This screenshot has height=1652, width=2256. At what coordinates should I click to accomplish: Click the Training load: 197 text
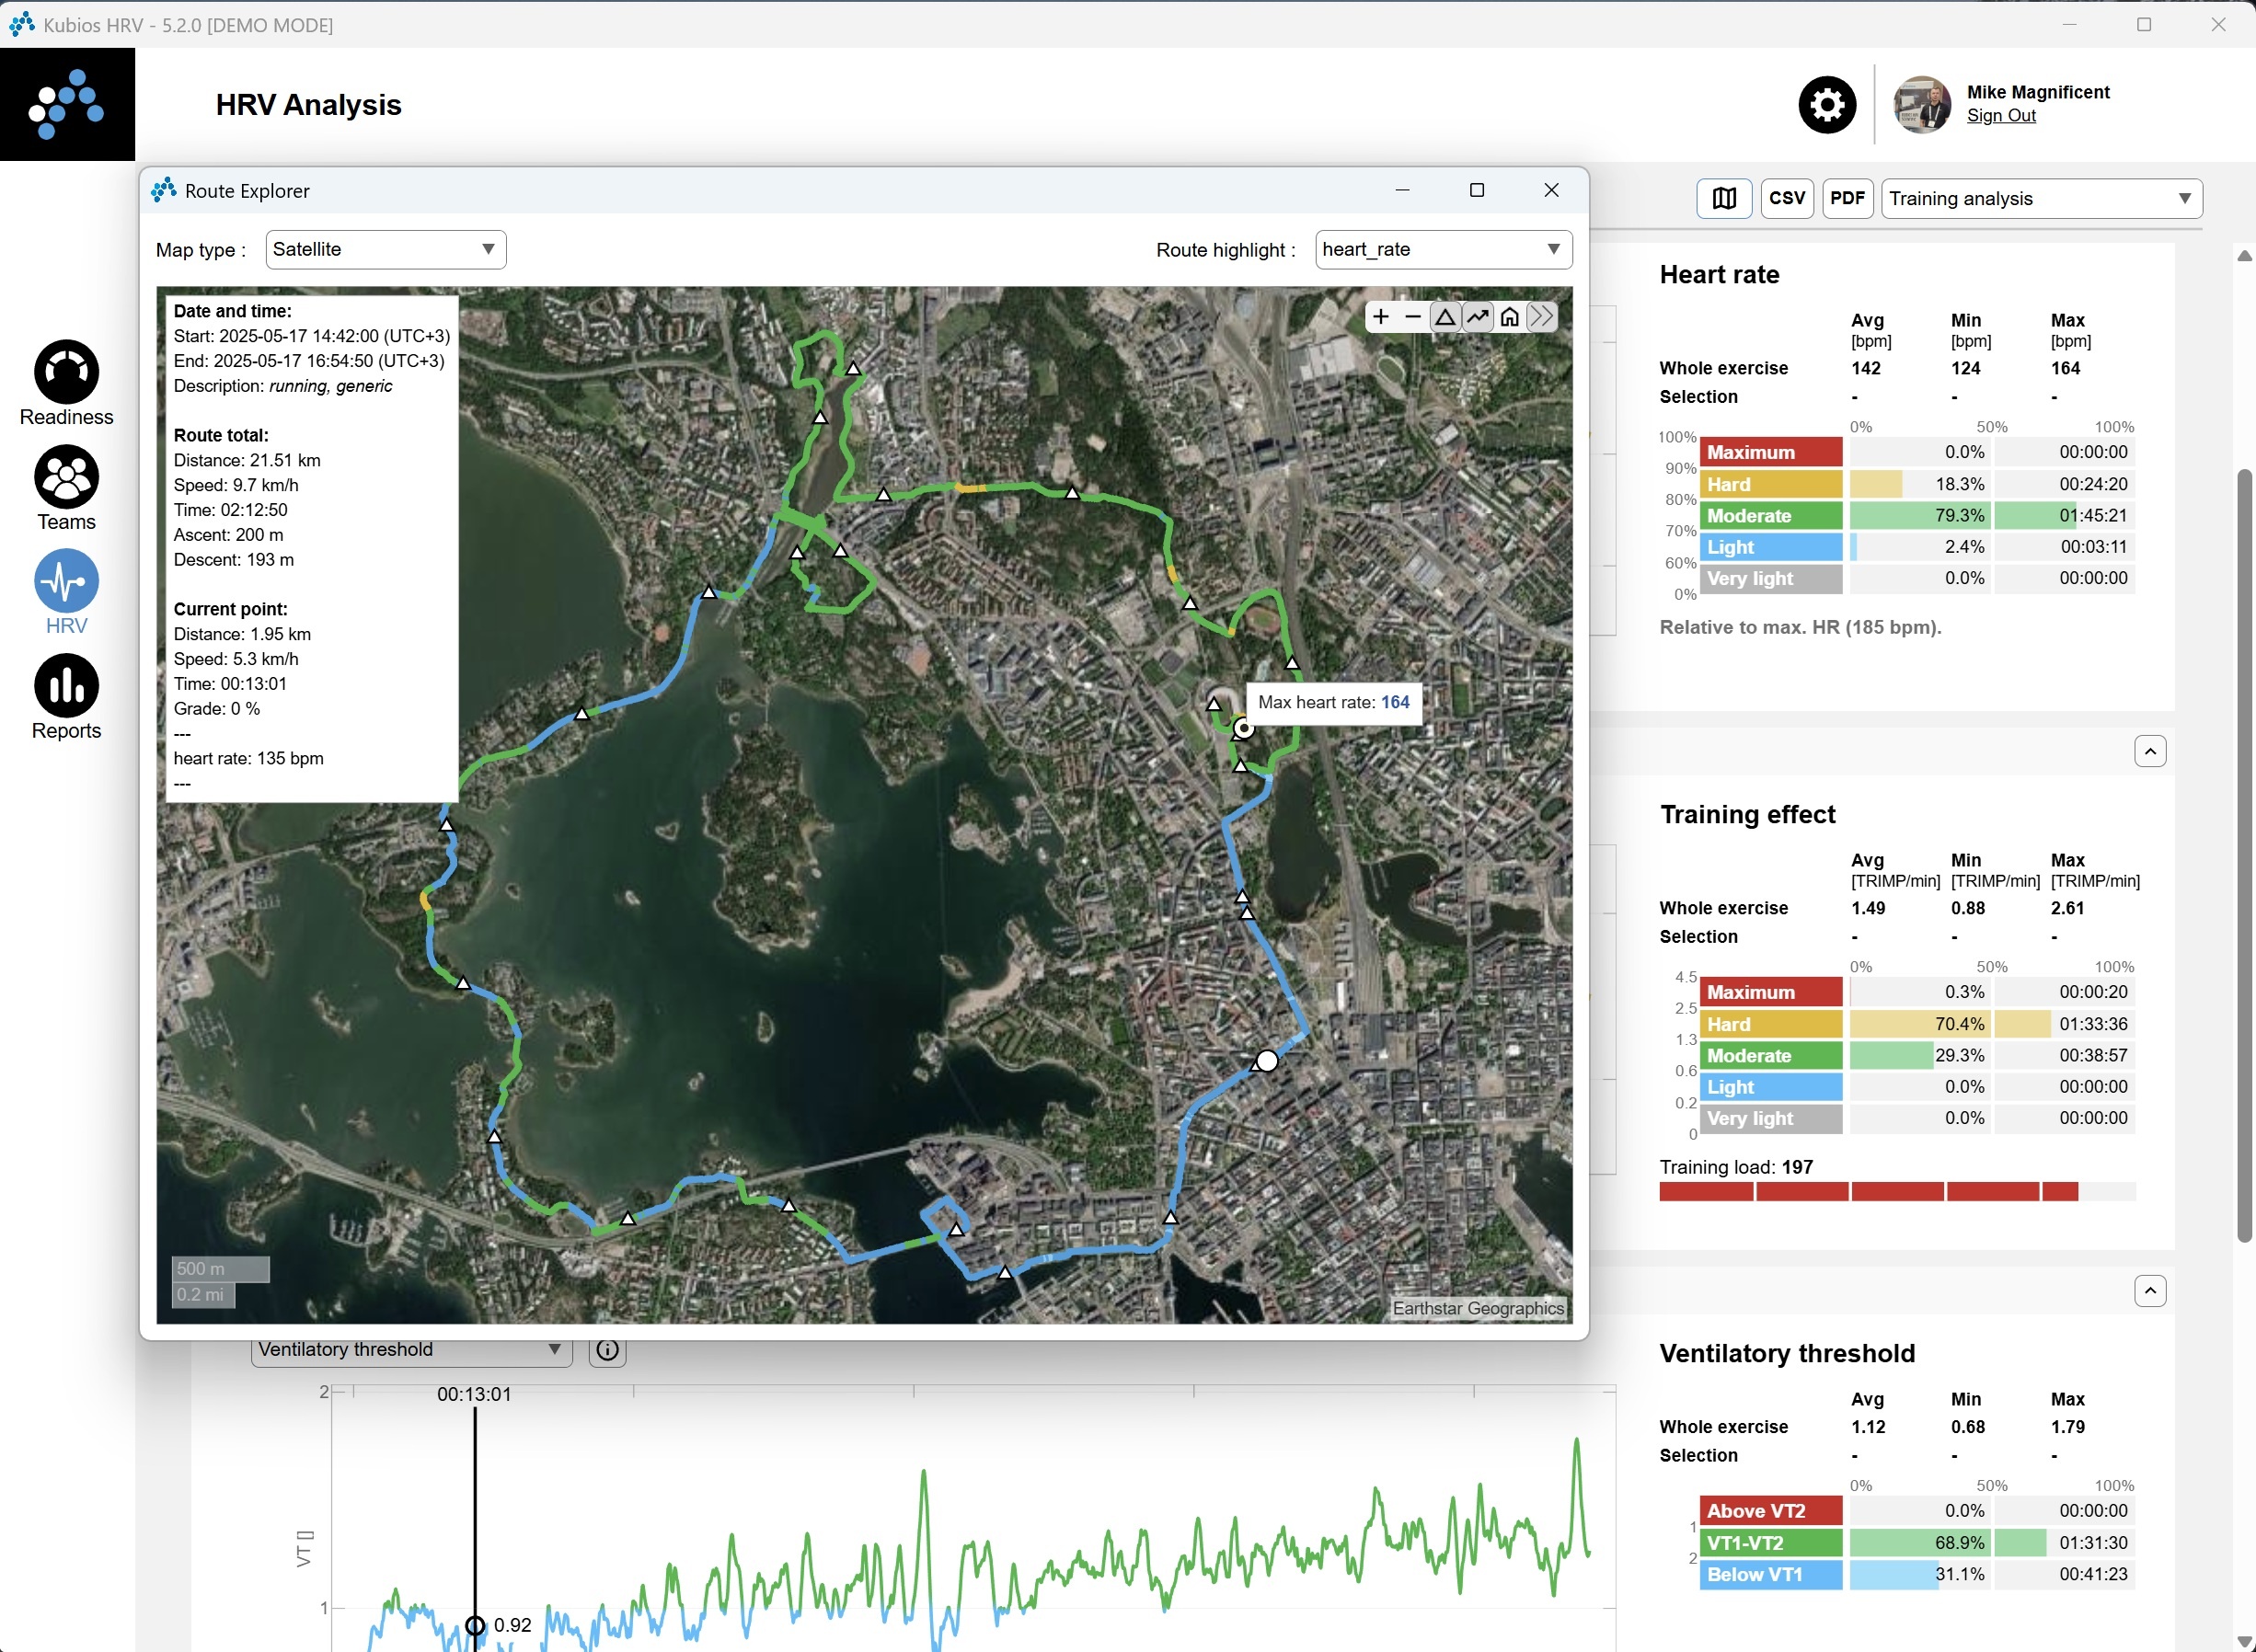point(1736,1167)
